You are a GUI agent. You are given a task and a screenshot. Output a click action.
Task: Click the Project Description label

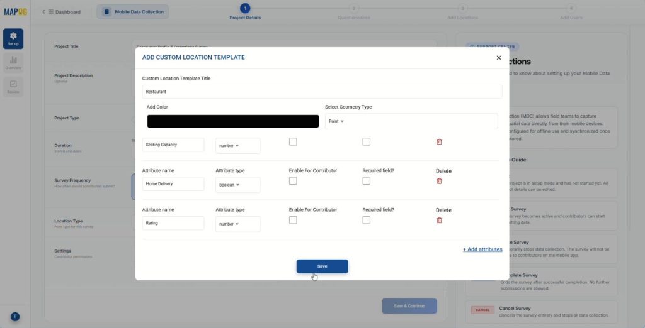73,75
